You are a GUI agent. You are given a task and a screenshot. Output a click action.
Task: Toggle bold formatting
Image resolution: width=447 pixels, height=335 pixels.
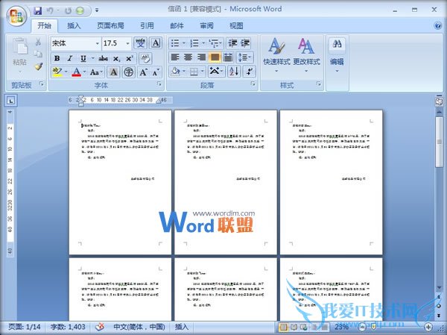pos(57,58)
